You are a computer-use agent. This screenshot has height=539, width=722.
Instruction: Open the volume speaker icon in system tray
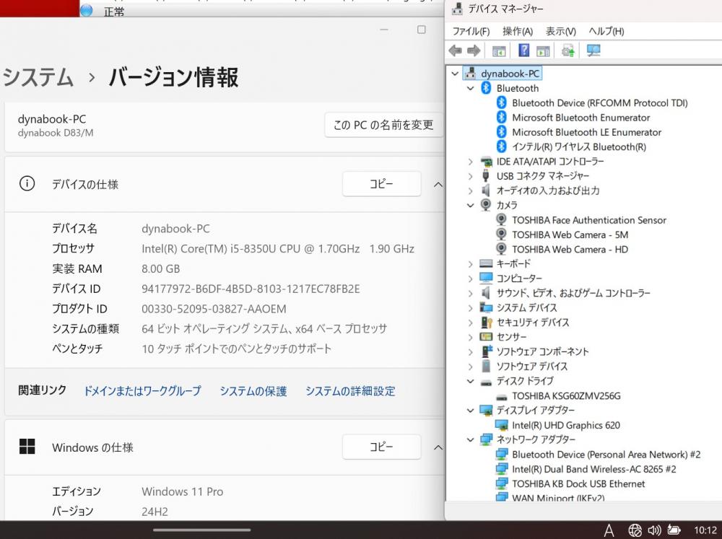(x=654, y=530)
